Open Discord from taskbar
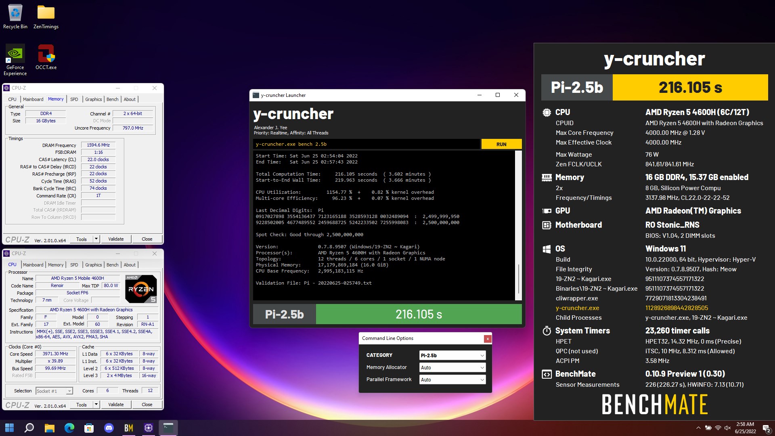This screenshot has height=436, width=775. [109, 428]
